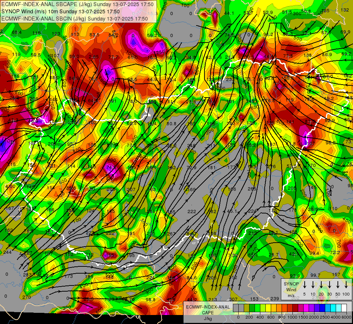Click the map value 97.9
The width and height of the screenshot is (353, 324).
pos(295,276)
